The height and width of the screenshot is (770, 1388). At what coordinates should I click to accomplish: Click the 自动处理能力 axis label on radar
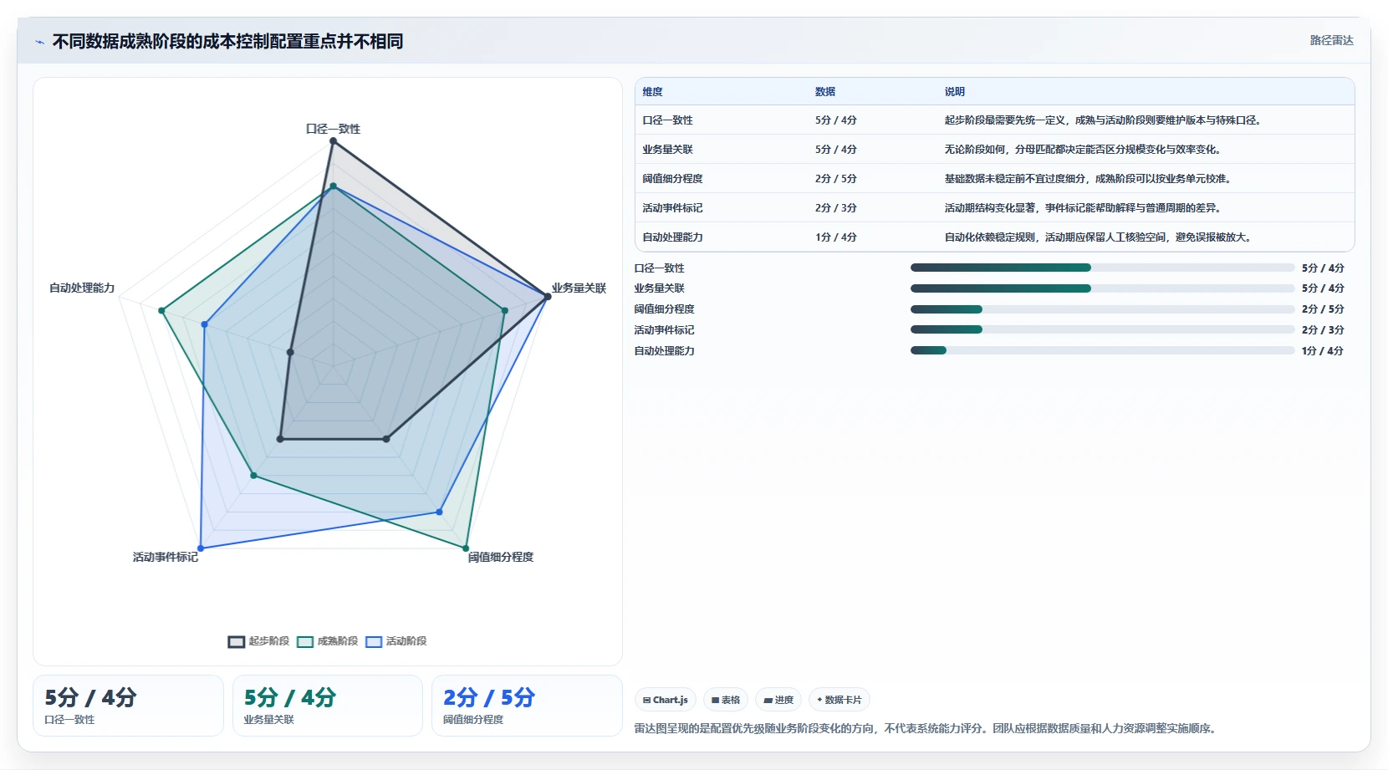pyautogui.click(x=82, y=288)
